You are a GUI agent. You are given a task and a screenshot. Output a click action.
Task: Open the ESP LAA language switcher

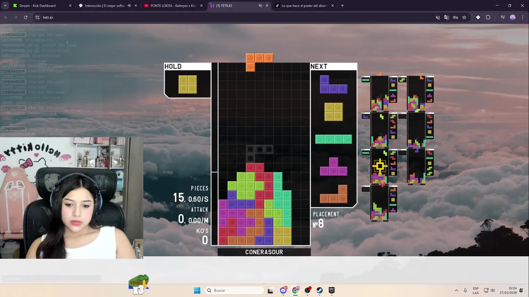476,290
